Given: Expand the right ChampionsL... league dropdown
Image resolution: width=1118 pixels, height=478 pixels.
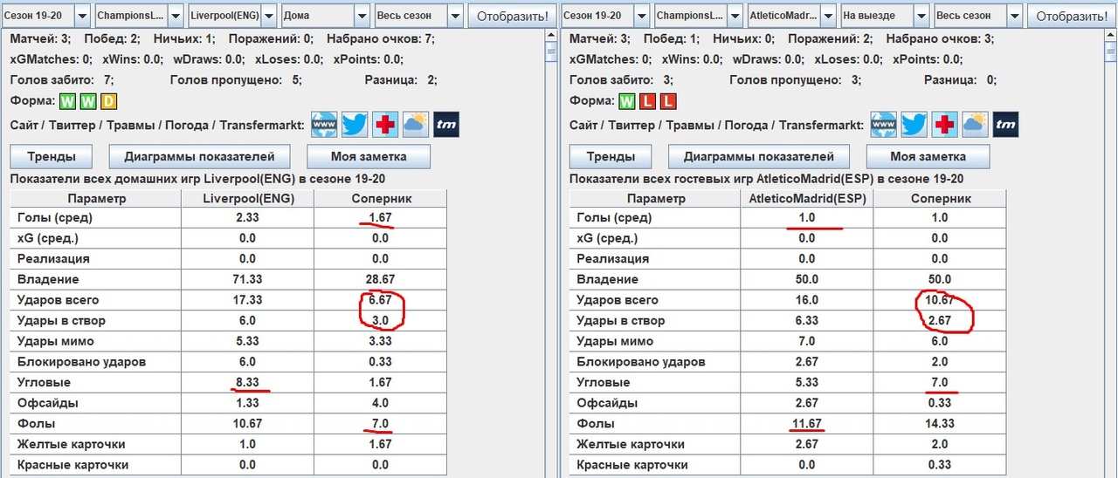Looking at the screenshot, I should [x=734, y=16].
